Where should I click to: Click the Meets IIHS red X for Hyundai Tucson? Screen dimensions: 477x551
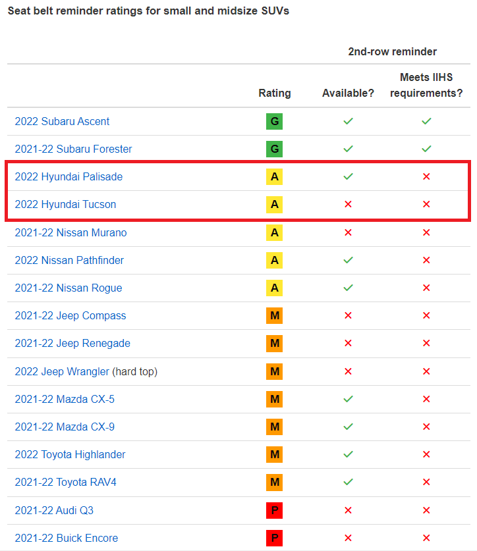pos(426,204)
